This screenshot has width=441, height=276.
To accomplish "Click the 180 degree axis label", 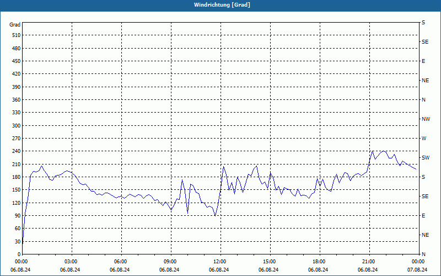I will click(17, 177).
